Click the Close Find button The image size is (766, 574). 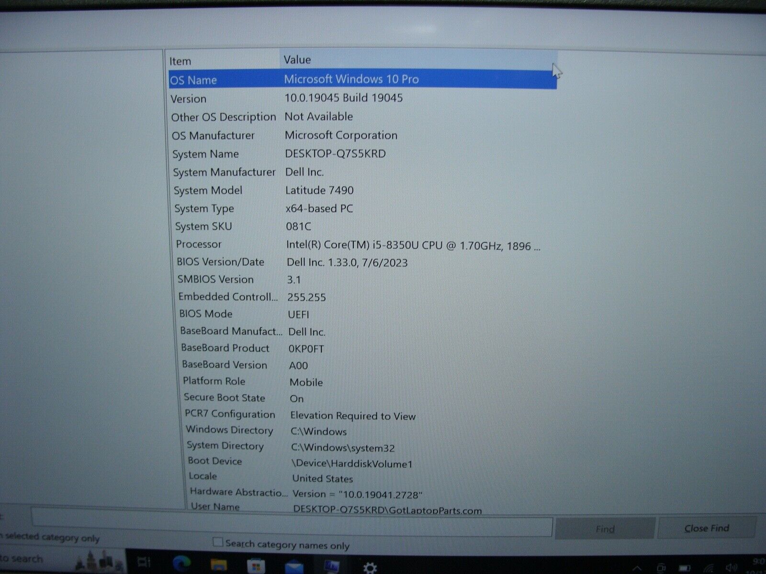[707, 528]
